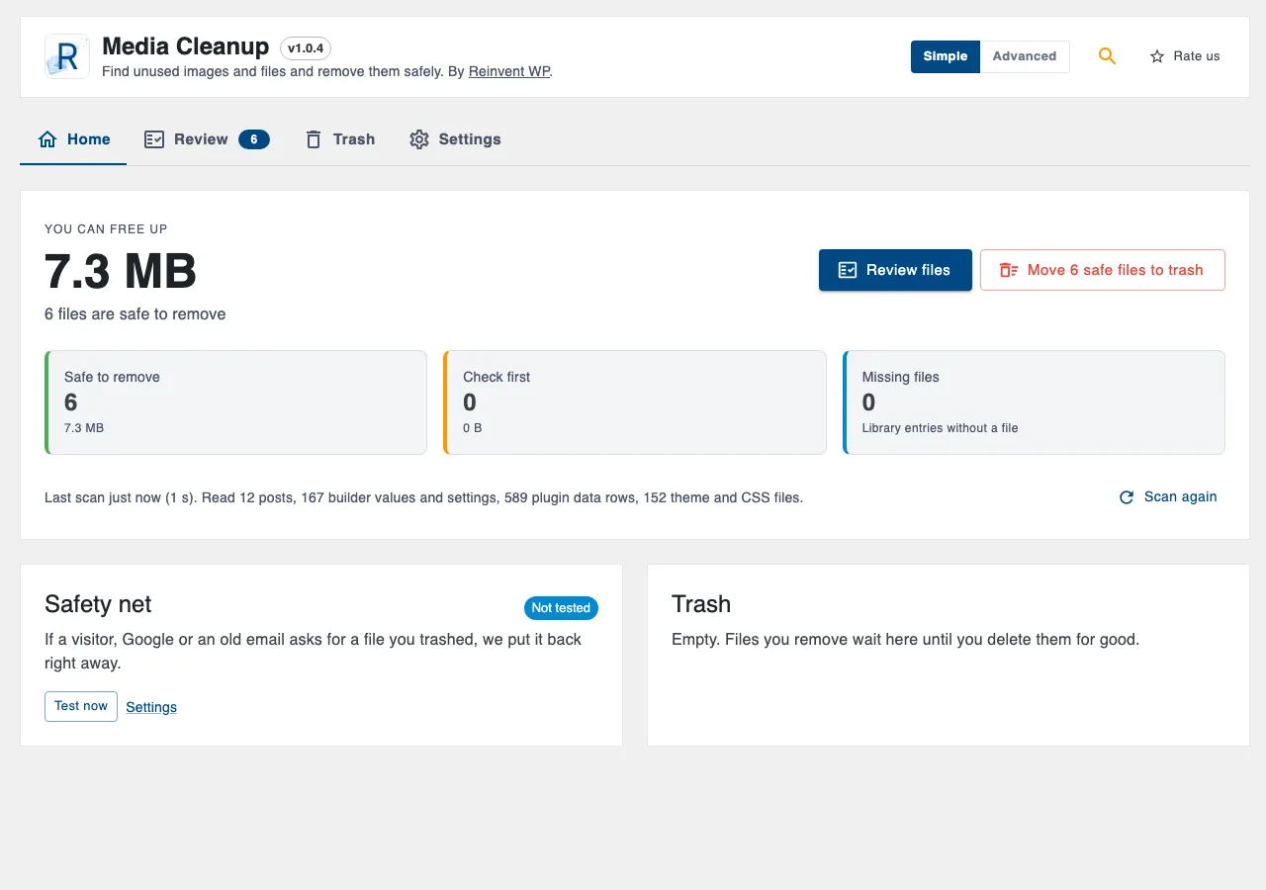Viewport: 1266px width, 890px height.
Task: Click the Trash card heading
Action: 701,604
